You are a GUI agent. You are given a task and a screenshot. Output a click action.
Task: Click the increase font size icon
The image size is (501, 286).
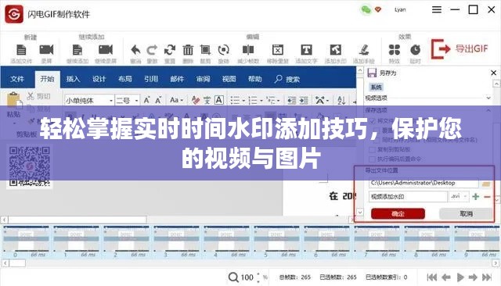[x=146, y=100]
